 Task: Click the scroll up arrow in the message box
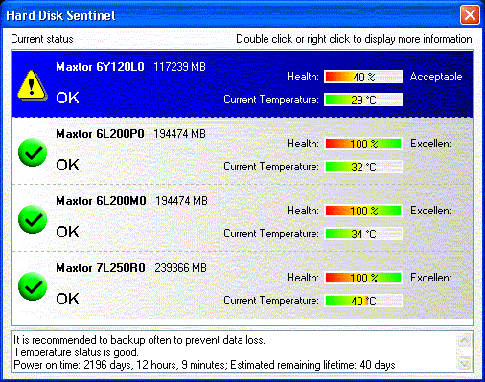pyautogui.click(x=464, y=341)
